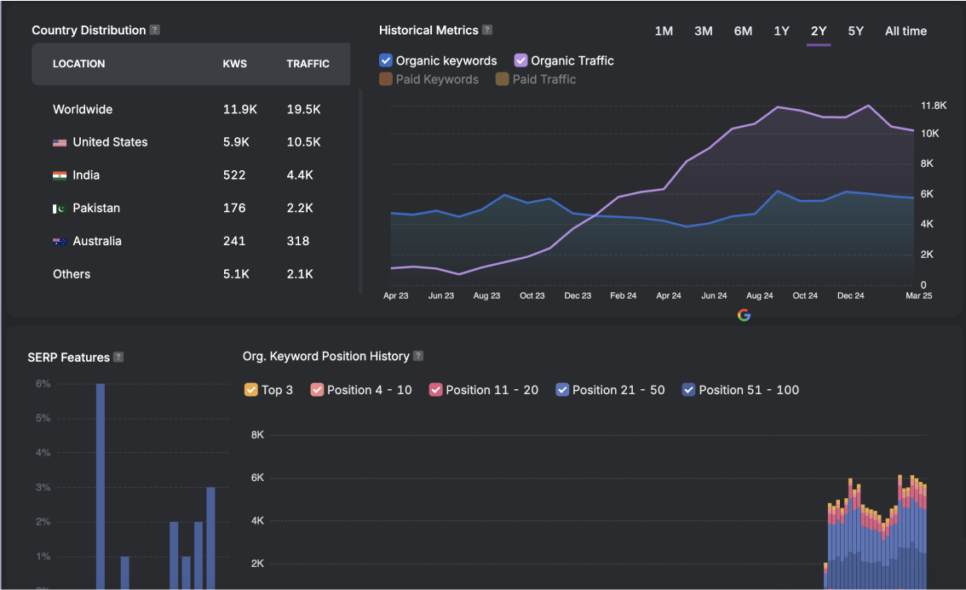Click the Worldwide row label
This screenshot has width=966, height=590.
[83, 109]
